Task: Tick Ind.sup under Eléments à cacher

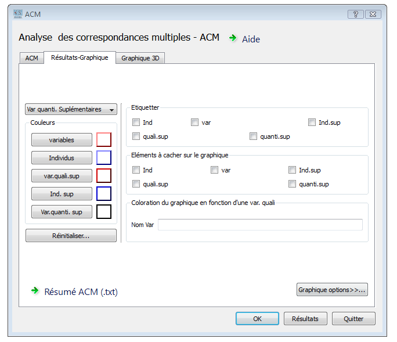Action: coord(292,170)
